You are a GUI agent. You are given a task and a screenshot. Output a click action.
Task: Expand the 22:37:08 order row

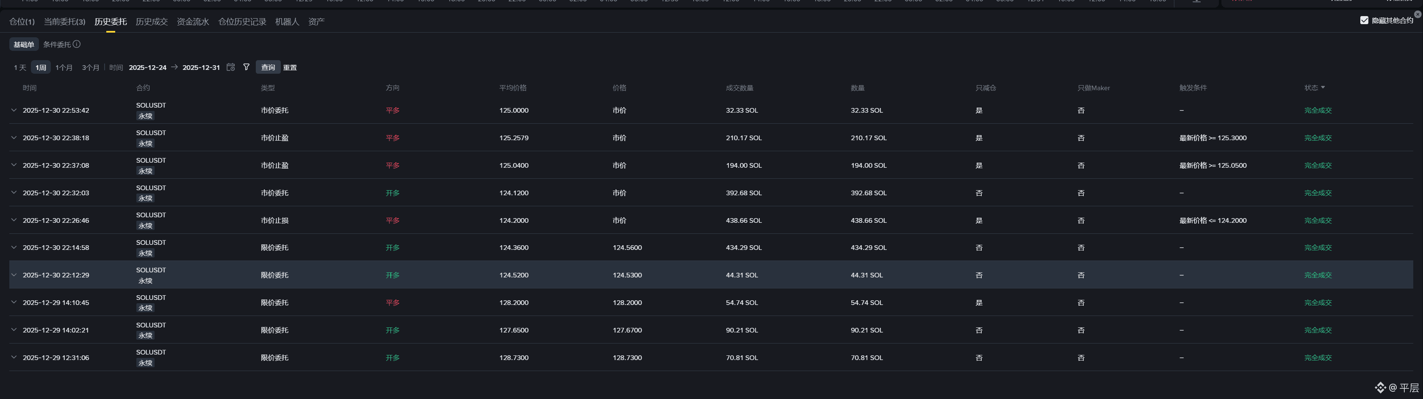[x=14, y=165]
